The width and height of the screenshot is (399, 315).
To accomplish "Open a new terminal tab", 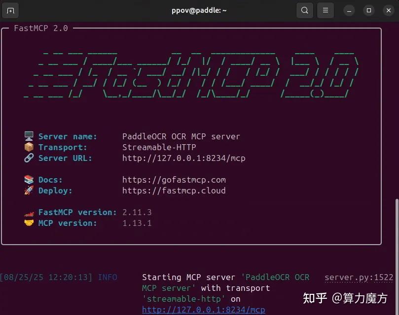I will pyautogui.click(x=10, y=10).
